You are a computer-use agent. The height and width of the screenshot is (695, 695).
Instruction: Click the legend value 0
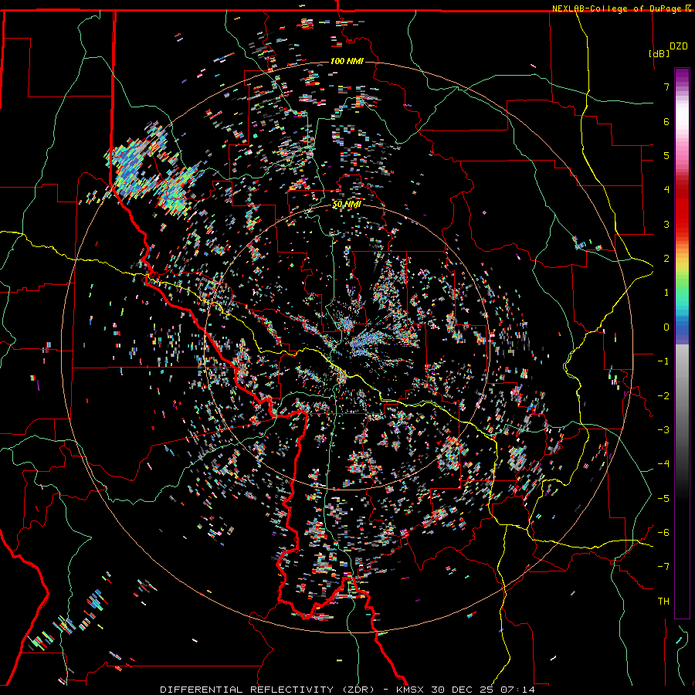tap(666, 327)
